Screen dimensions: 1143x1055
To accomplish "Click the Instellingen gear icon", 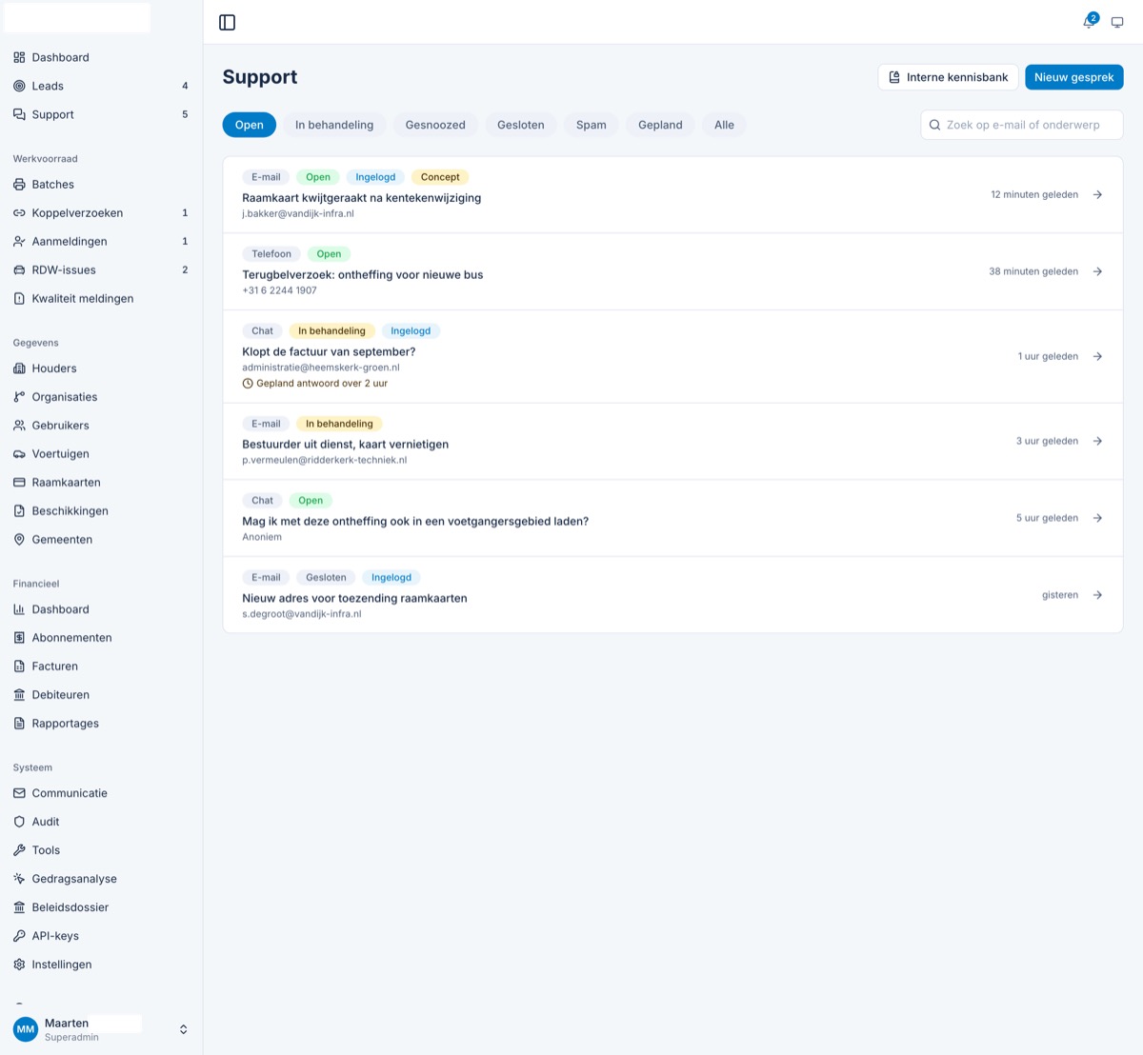I will point(19,965).
